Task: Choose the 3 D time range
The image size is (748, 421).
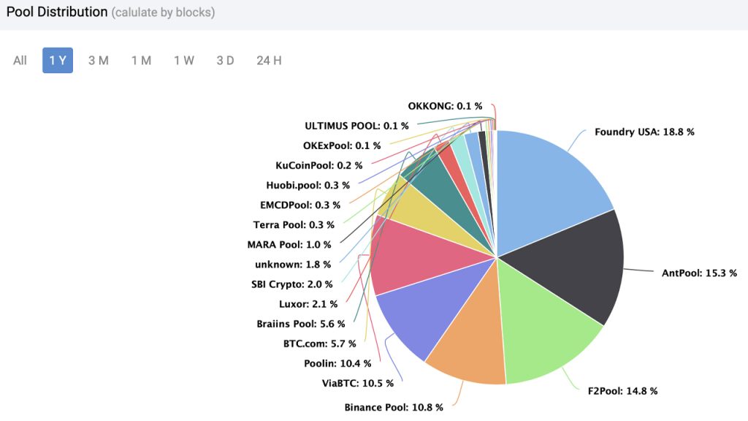Action: coord(225,61)
